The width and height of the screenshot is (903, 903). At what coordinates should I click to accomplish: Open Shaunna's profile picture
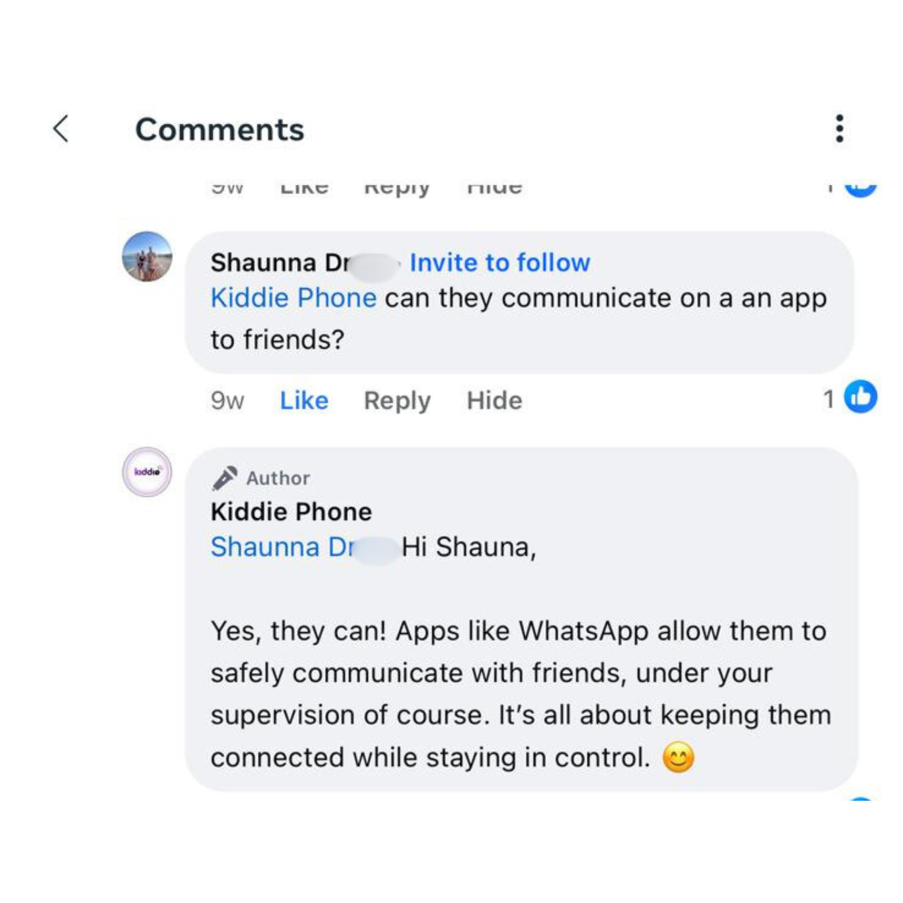tap(147, 257)
